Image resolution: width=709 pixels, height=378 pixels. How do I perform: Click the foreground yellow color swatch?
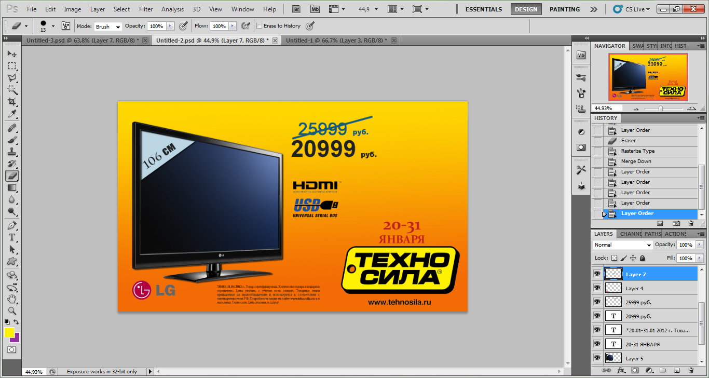9,332
